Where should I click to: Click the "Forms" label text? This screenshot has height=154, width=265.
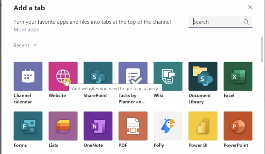point(20,145)
